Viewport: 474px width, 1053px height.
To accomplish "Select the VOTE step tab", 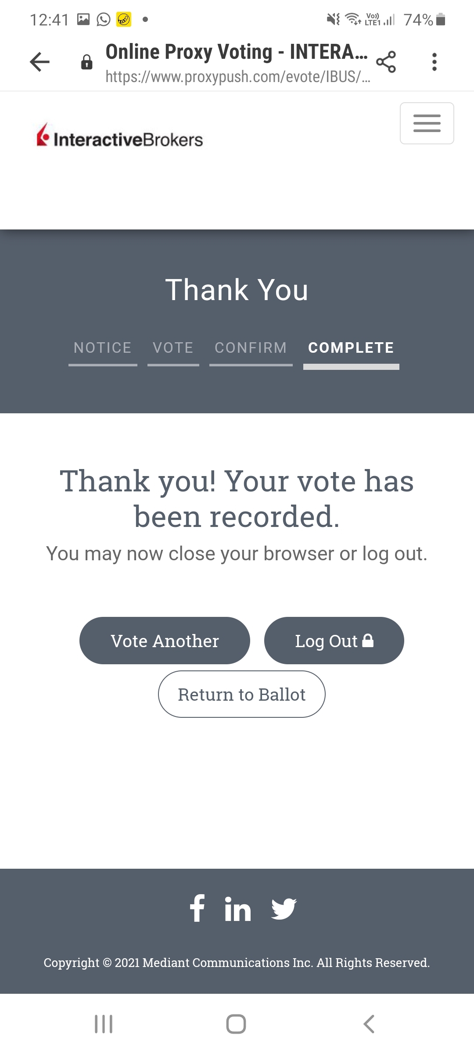I will coord(173,348).
